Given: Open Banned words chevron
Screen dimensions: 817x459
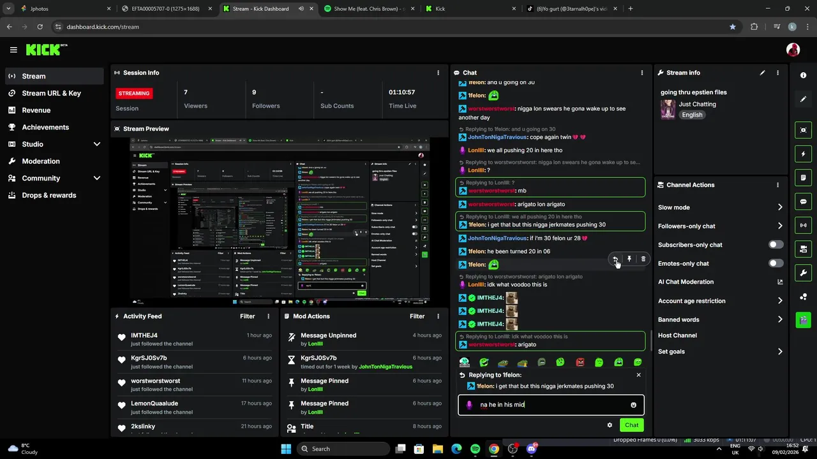Looking at the screenshot, I should point(780,319).
